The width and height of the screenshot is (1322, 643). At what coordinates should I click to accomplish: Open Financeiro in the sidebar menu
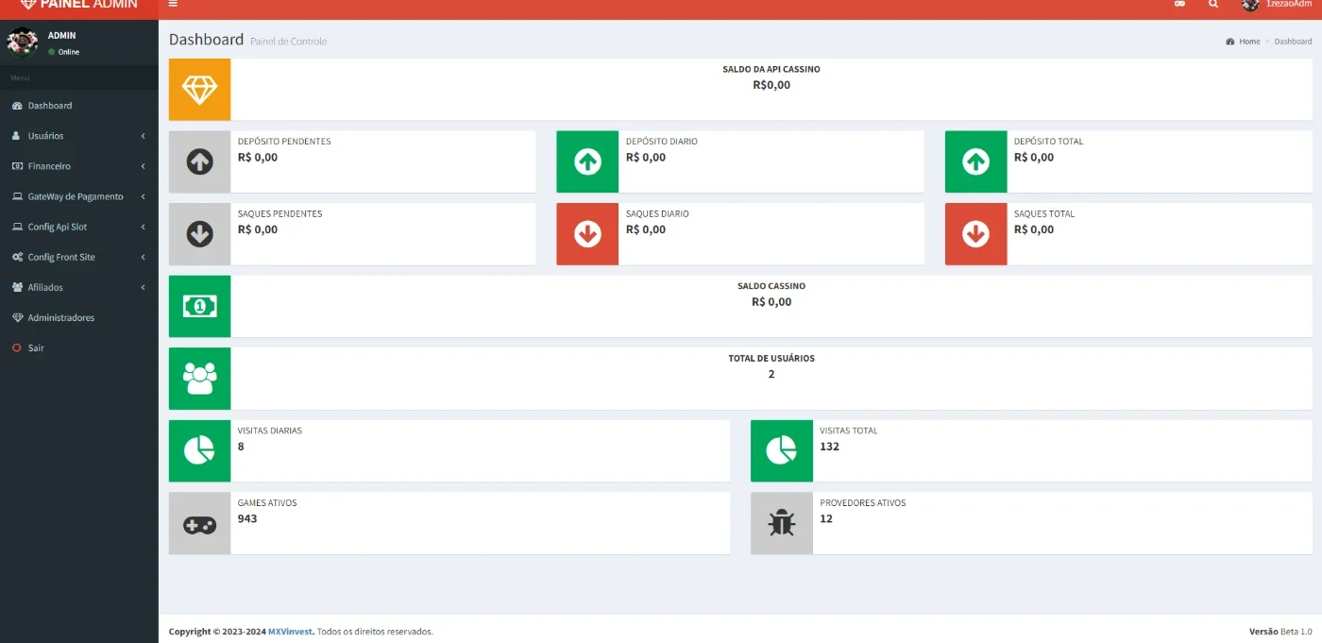(79, 166)
